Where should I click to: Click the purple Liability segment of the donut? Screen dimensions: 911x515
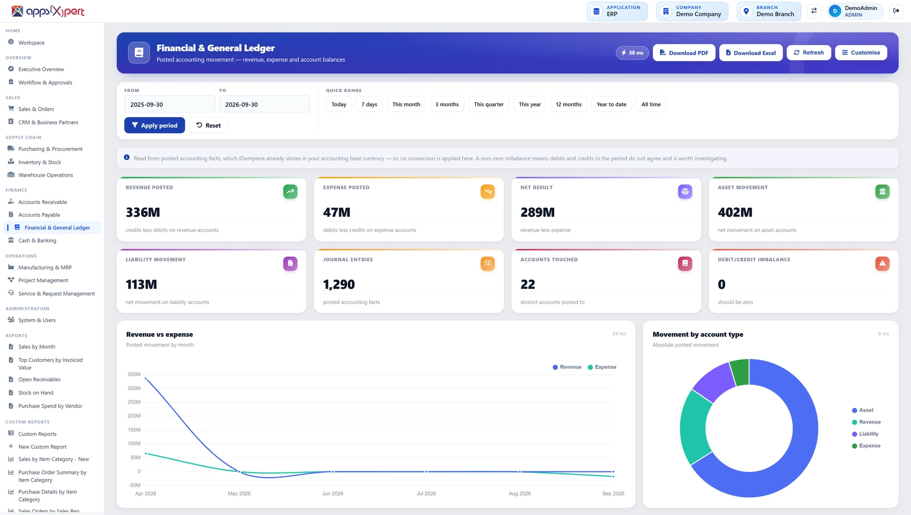pos(715,382)
